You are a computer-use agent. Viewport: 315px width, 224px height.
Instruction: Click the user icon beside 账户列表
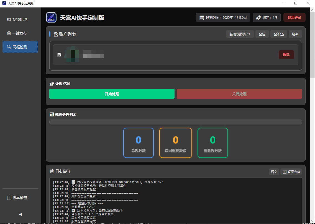[x=56, y=34]
